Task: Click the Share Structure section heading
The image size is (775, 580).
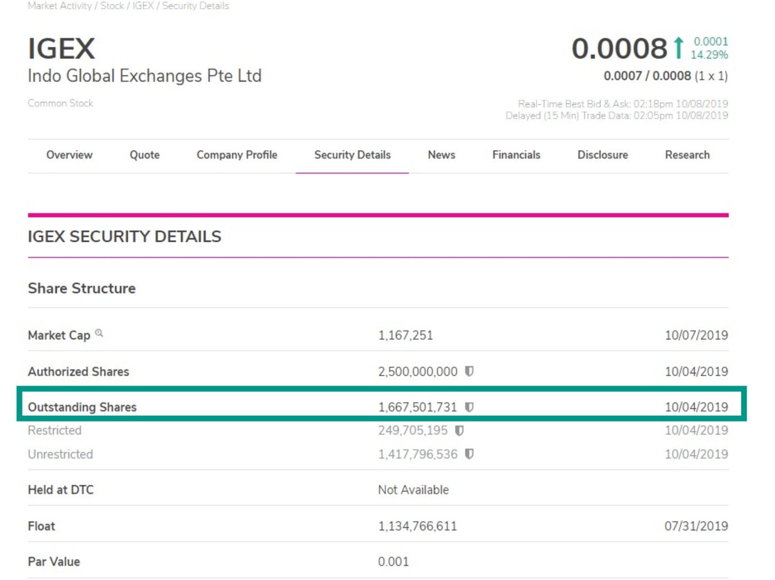Action: coord(82,288)
